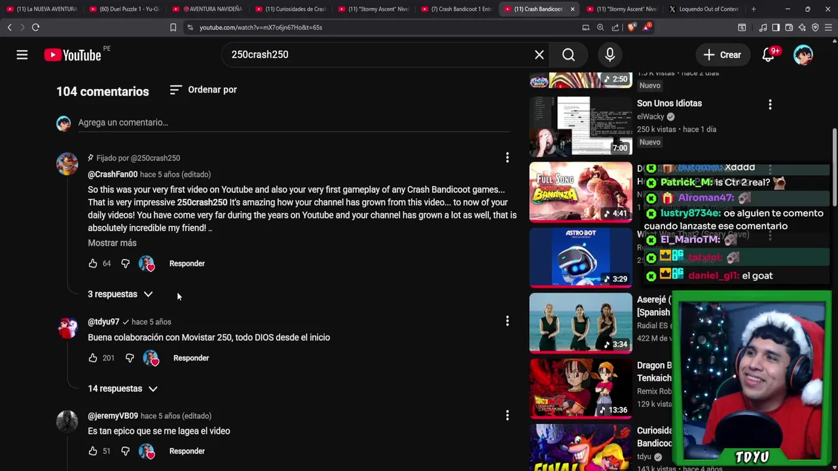Viewport: 838px width, 471px height.
Task: Open the @tdyu97 channel link
Action: coord(103,322)
